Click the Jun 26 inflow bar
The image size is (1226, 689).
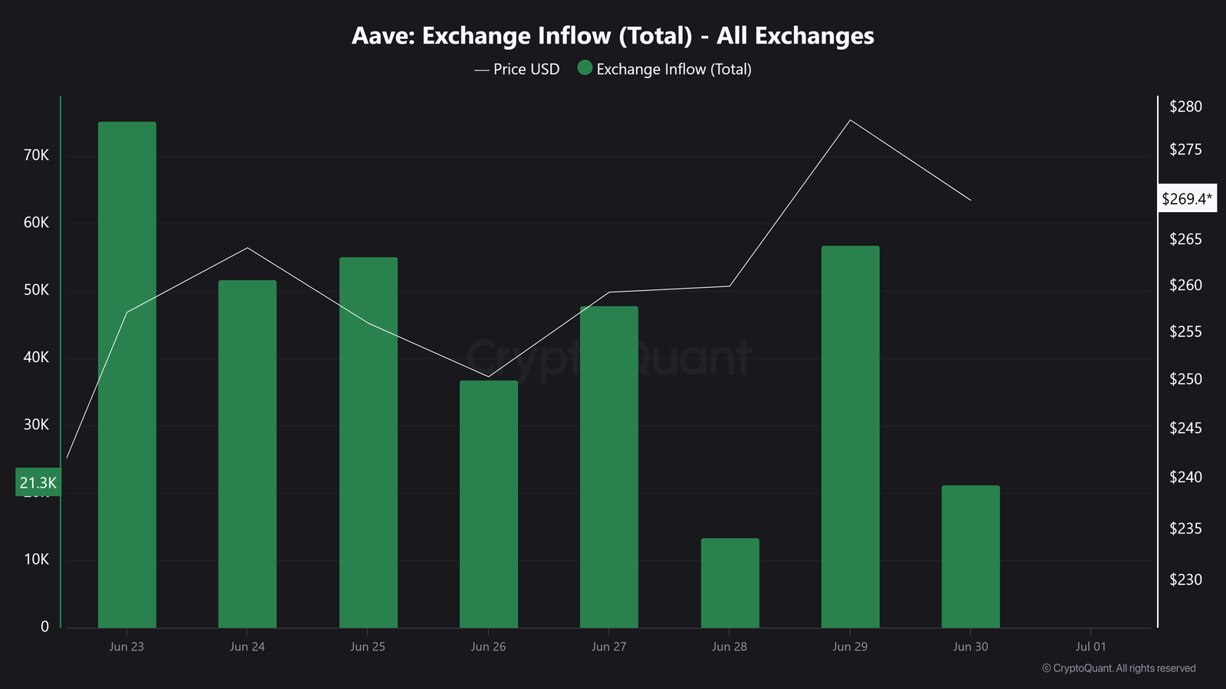(489, 504)
